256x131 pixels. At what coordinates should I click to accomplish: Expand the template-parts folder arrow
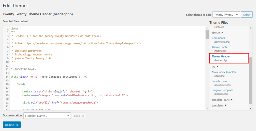tap(232, 100)
